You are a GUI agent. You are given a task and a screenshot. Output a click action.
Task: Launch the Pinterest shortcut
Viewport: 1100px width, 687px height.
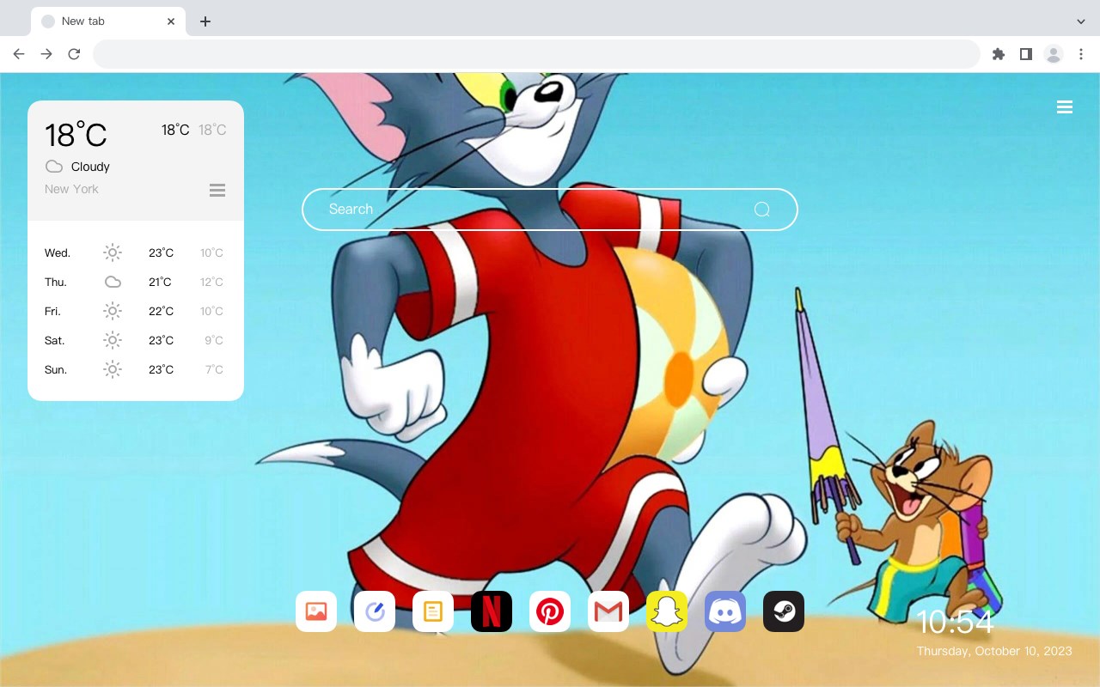tap(550, 611)
